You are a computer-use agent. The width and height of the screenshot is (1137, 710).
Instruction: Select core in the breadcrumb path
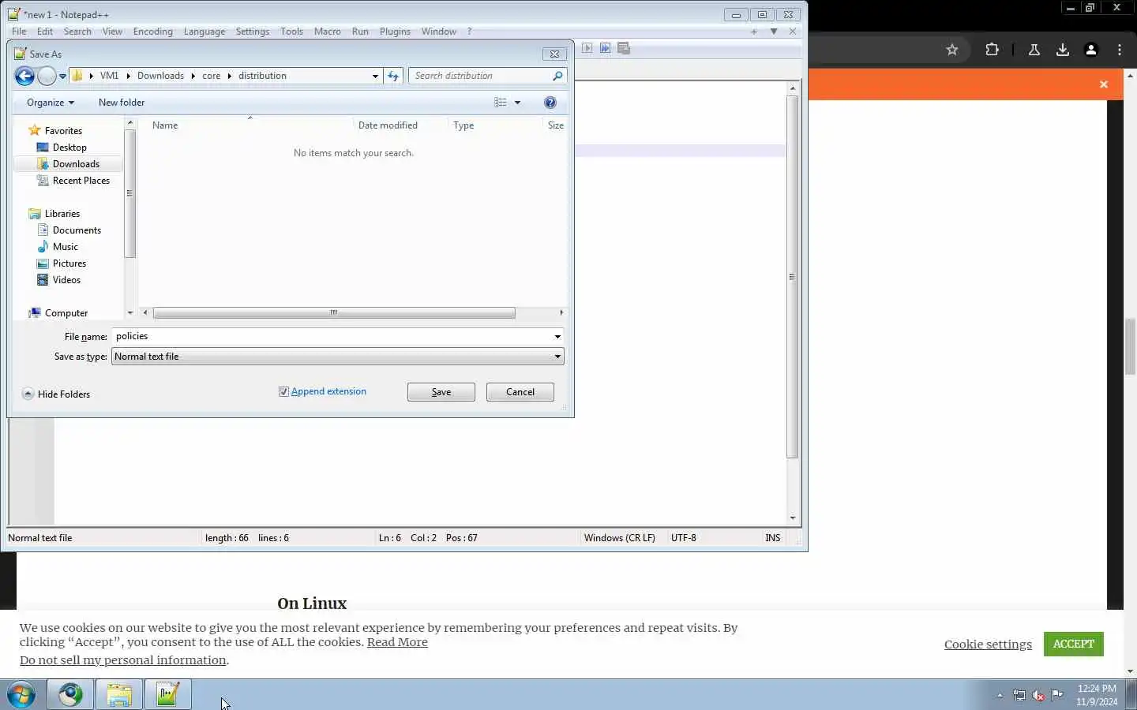[x=211, y=76]
